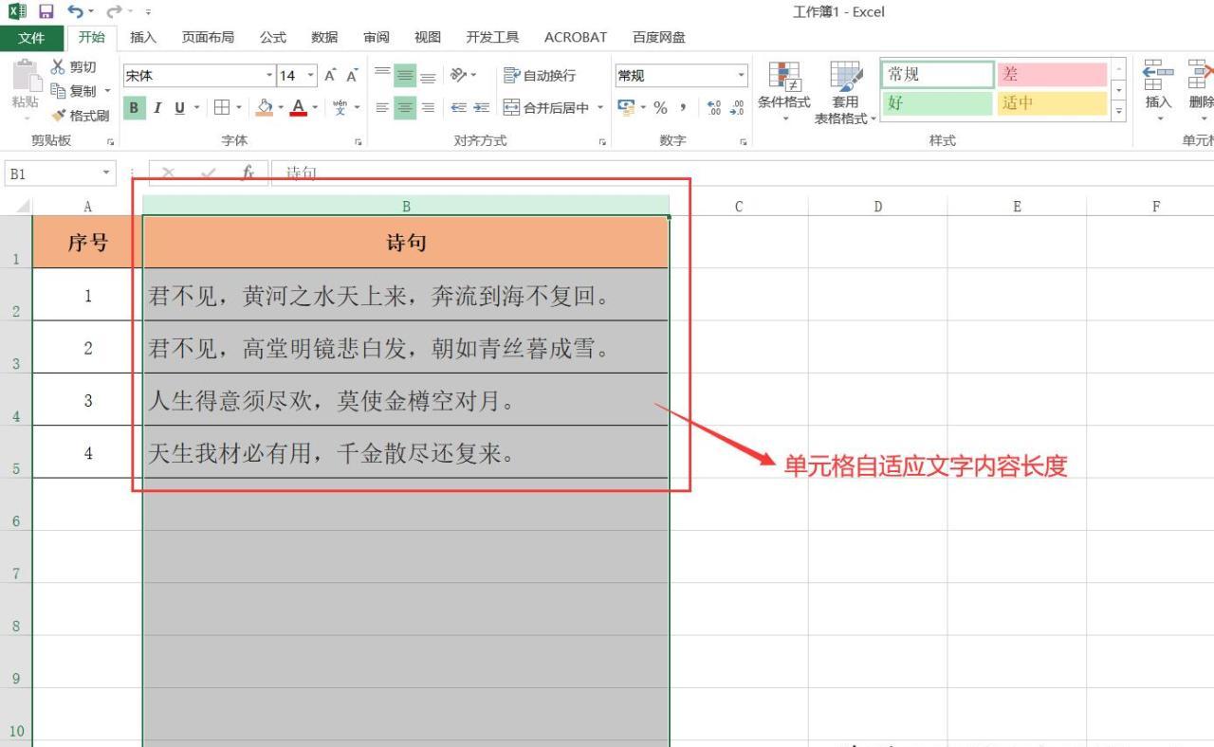Align text to bottom of cell

point(428,75)
